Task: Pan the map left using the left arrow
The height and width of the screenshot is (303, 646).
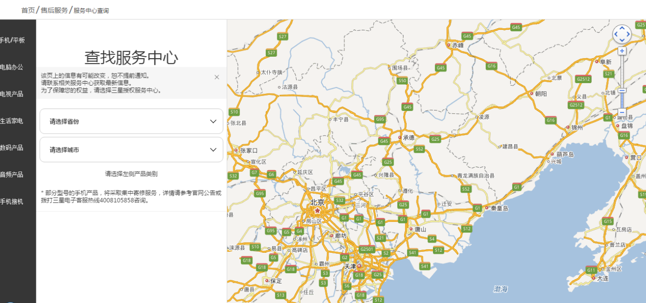Action: tap(616, 34)
